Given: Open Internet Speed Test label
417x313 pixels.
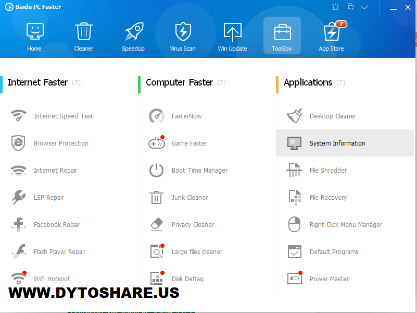Looking at the screenshot, I should tap(64, 116).
